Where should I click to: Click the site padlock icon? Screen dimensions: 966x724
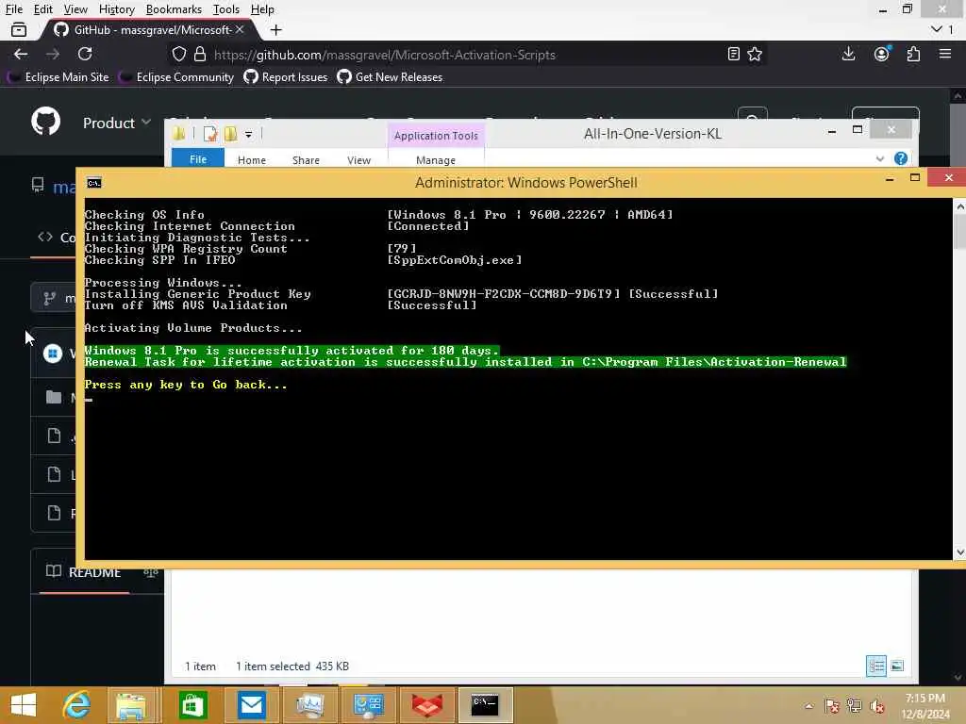click(x=200, y=54)
